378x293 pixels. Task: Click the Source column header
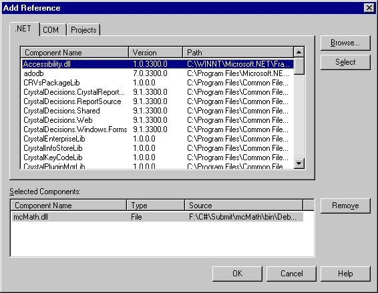(x=244, y=206)
